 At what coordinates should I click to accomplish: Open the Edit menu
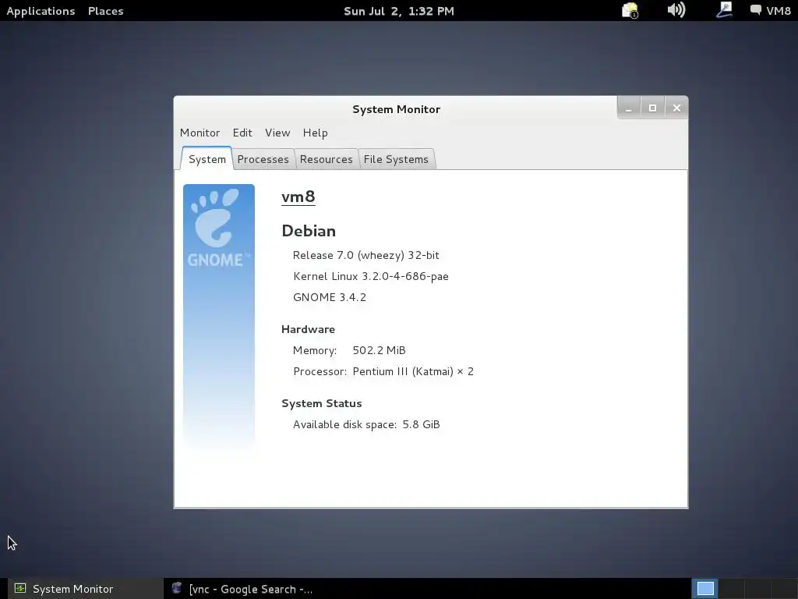pos(242,133)
